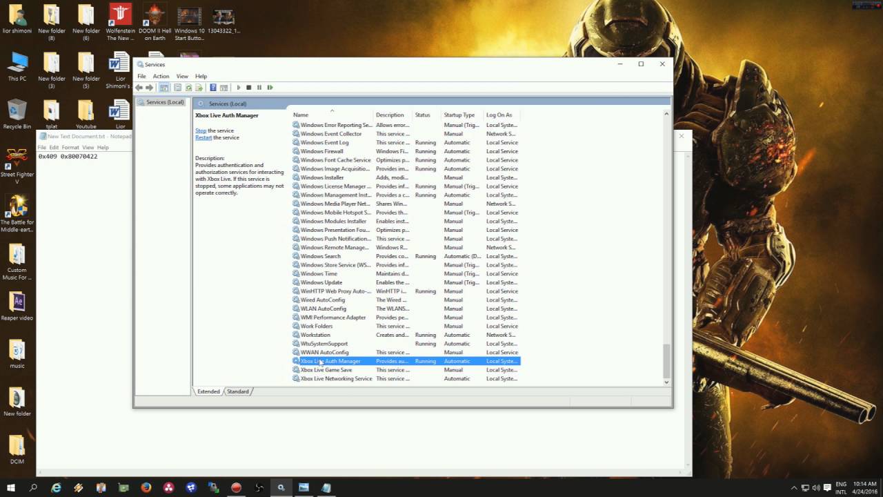883x497 pixels.
Task: Click the ENG INTL language indicator
Action: pyautogui.click(x=841, y=488)
